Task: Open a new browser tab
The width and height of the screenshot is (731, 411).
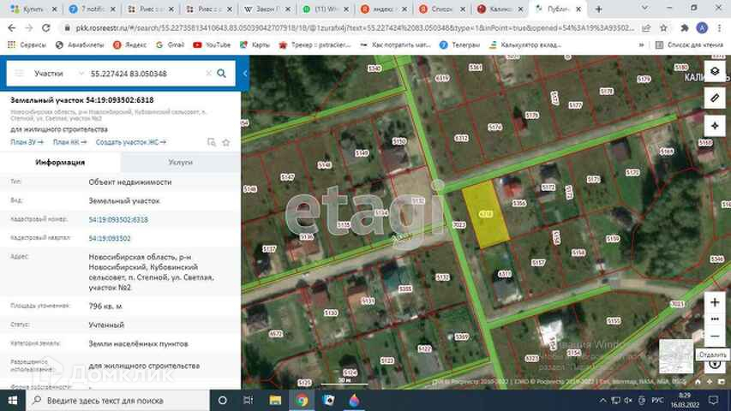Action: tap(599, 9)
